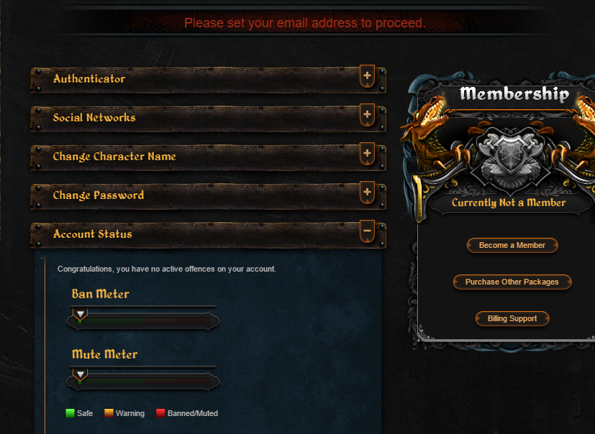Click the Become a Member button
Screen dimensions: 595x434
[x=512, y=245]
